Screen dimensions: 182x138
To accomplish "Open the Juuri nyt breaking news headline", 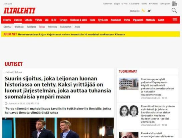I will (x=71, y=34).
